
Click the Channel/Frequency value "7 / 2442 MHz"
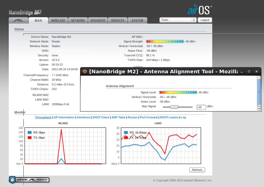[x=60, y=75]
